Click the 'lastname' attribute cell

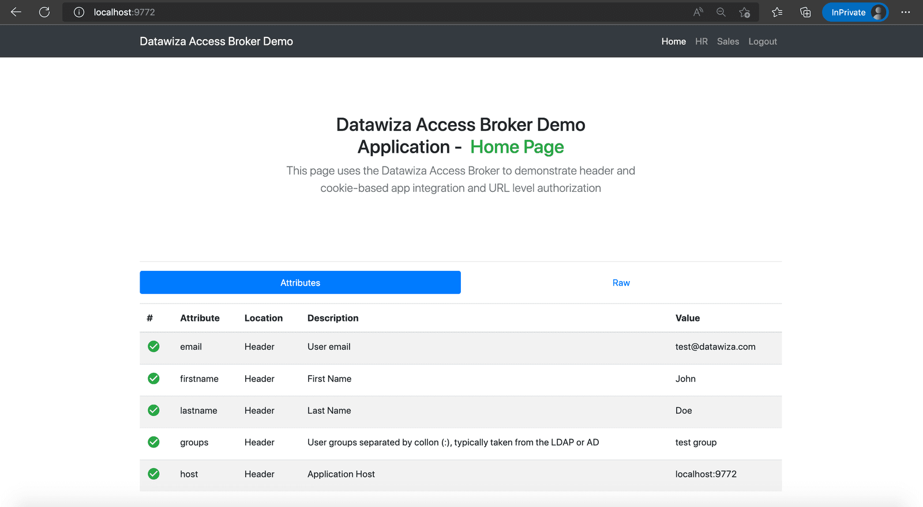pos(198,410)
